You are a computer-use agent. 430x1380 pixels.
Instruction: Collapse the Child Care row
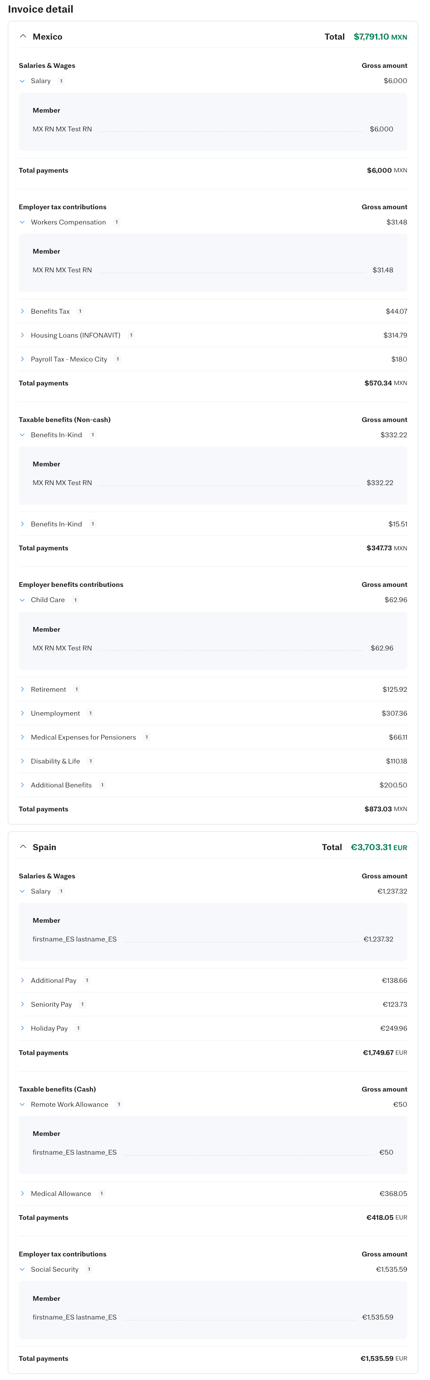pos(22,600)
